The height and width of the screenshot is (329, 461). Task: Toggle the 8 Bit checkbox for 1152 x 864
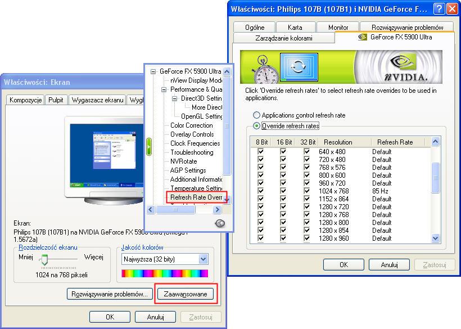pos(260,199)
